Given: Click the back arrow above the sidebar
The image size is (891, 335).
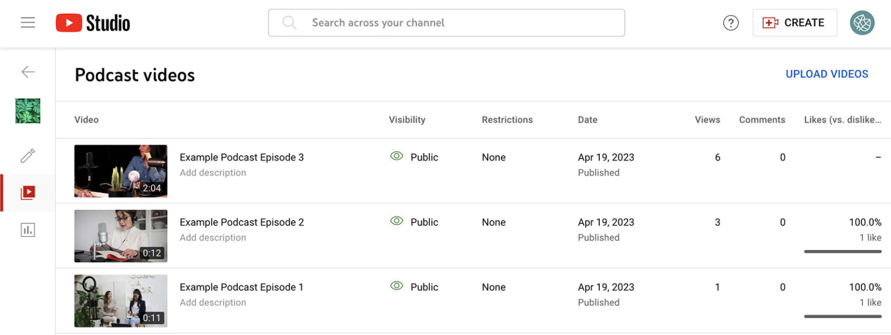Looking at the screenshot, I should (x=27, y=72).
